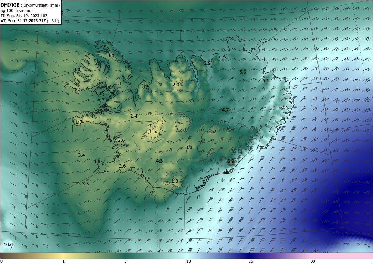Click the "og 100 m vindur." subtitle

tap(16, 10)
